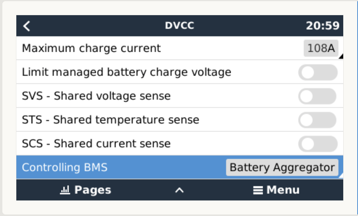358x216 pixels.
Task: Open the 108A maximum charge current value
Action: pyautogui.click(x=321, y=48)
